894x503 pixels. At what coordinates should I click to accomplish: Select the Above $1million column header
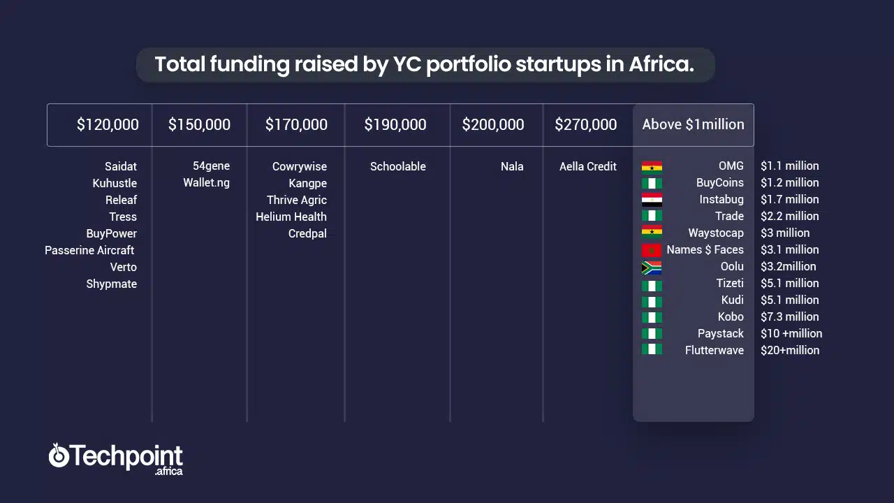click(x=694, y=125)
